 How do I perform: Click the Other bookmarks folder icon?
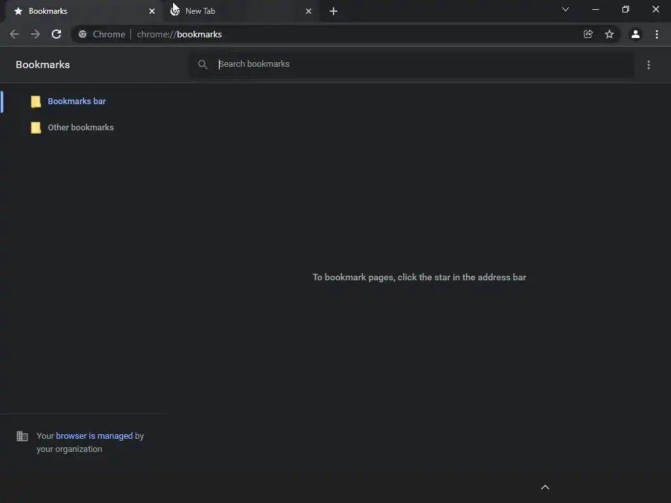[x=36, y=128]
